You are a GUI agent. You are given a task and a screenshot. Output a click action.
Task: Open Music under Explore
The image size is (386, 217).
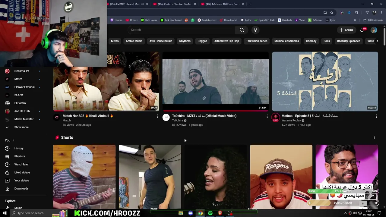click(x=18, y=208)
